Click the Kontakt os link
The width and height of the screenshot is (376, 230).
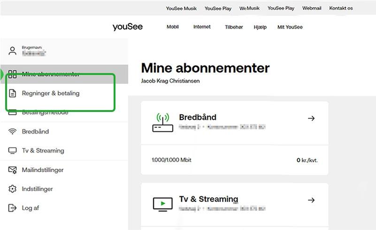341,8
